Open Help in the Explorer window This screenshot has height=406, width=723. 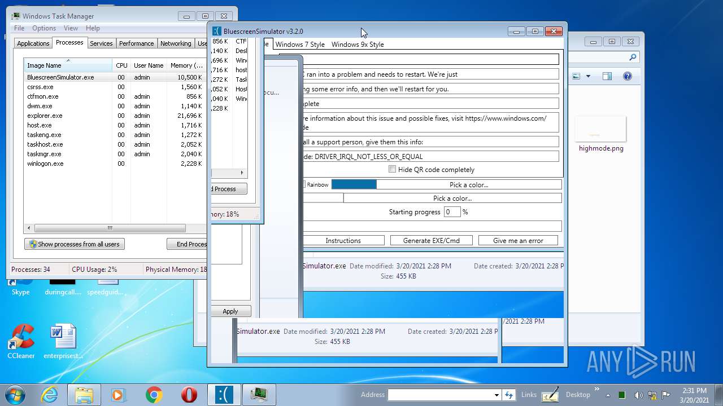click(627, 76)
